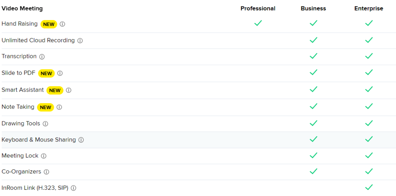
Task: Click Business checkmark for Drawing Tools
Action: tap(313, 123)
